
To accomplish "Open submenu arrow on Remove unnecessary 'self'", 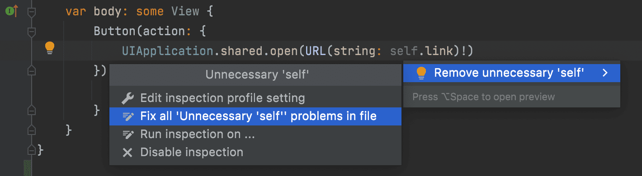I will (605, 72).
